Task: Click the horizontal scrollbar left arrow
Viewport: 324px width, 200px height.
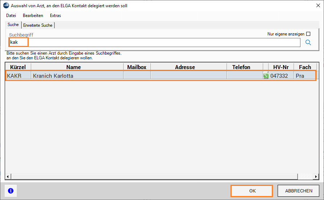Action: pyautogui.click(x=8, y=177)
